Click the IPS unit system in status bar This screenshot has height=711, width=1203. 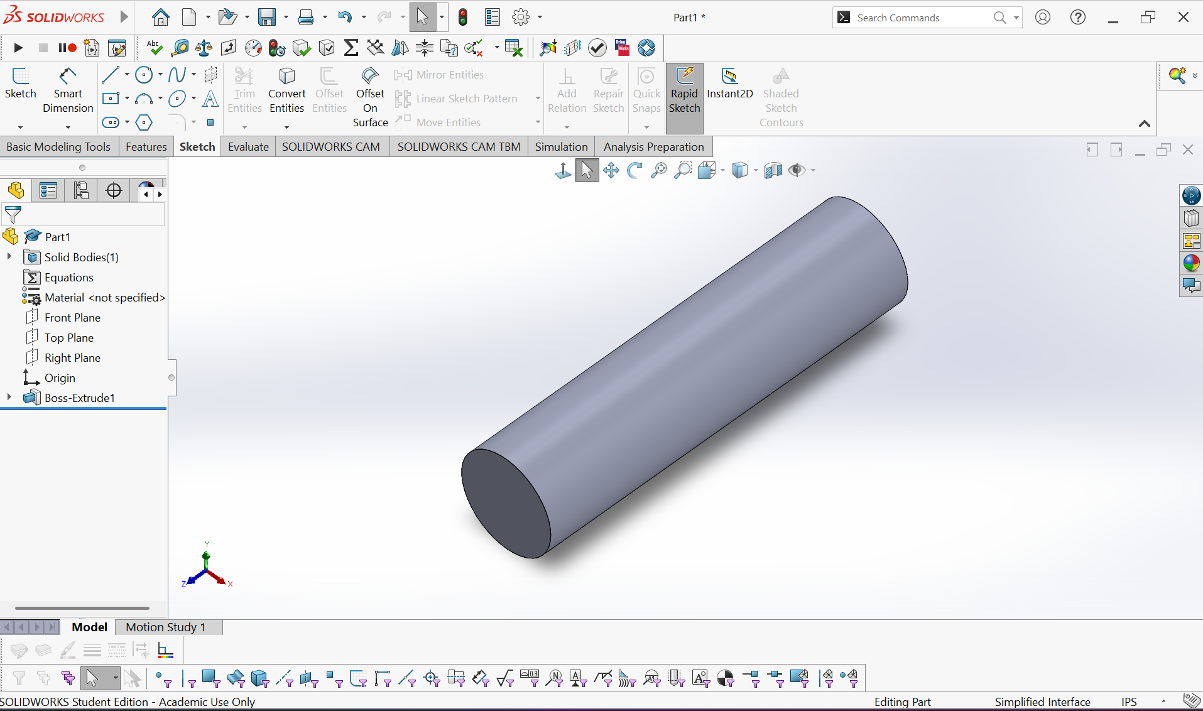[x=1129, y=702]
